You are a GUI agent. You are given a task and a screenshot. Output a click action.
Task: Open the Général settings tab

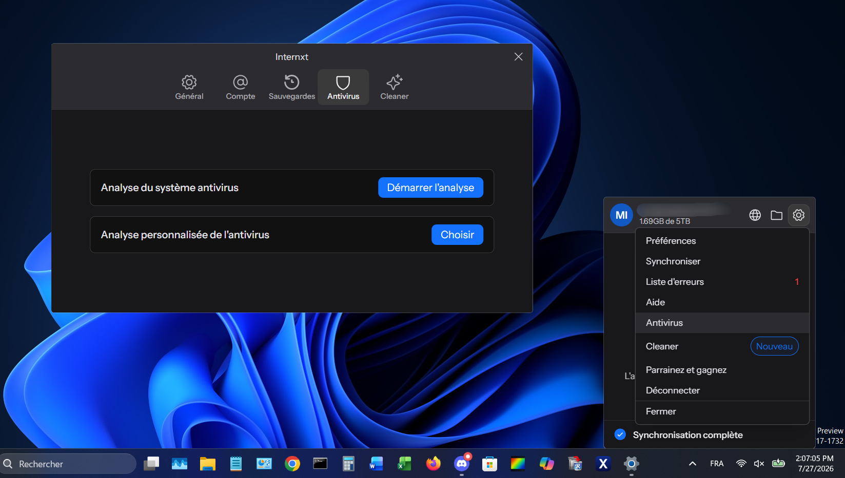click(189, 87)
